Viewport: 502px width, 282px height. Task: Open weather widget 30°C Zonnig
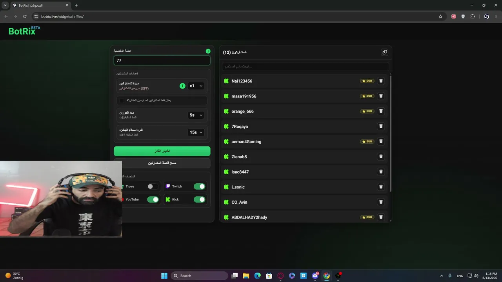point(14,276)
